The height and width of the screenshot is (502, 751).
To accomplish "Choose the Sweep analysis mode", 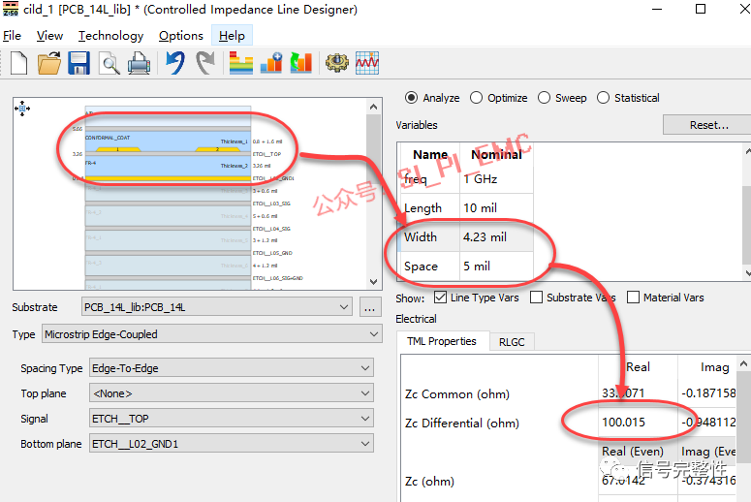I will click(545, 98).
